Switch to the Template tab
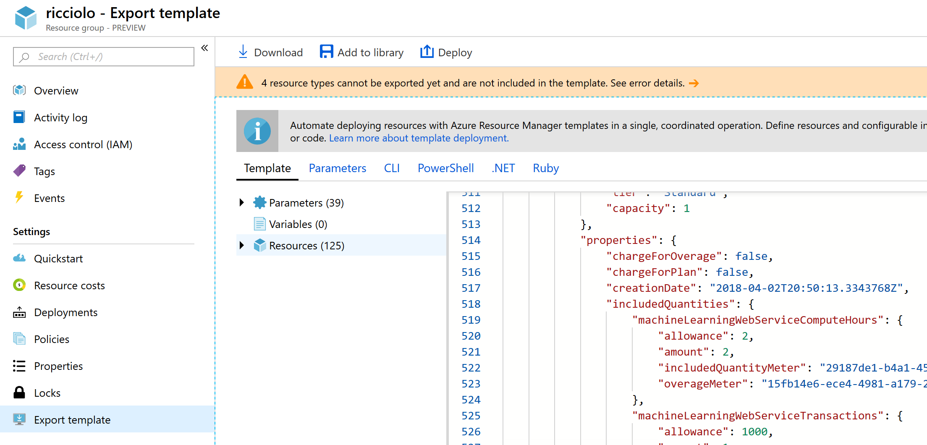 point(267,168)
